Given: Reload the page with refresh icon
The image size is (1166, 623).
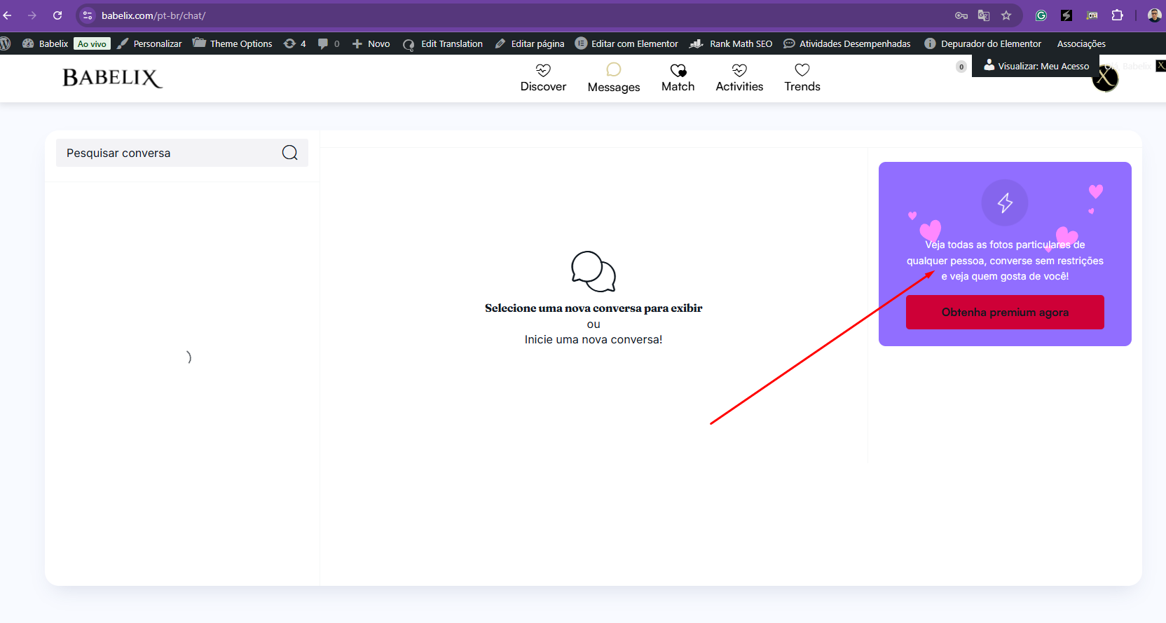Looking at the screenshot, I should pyautogui.click(x=57, y=15).
